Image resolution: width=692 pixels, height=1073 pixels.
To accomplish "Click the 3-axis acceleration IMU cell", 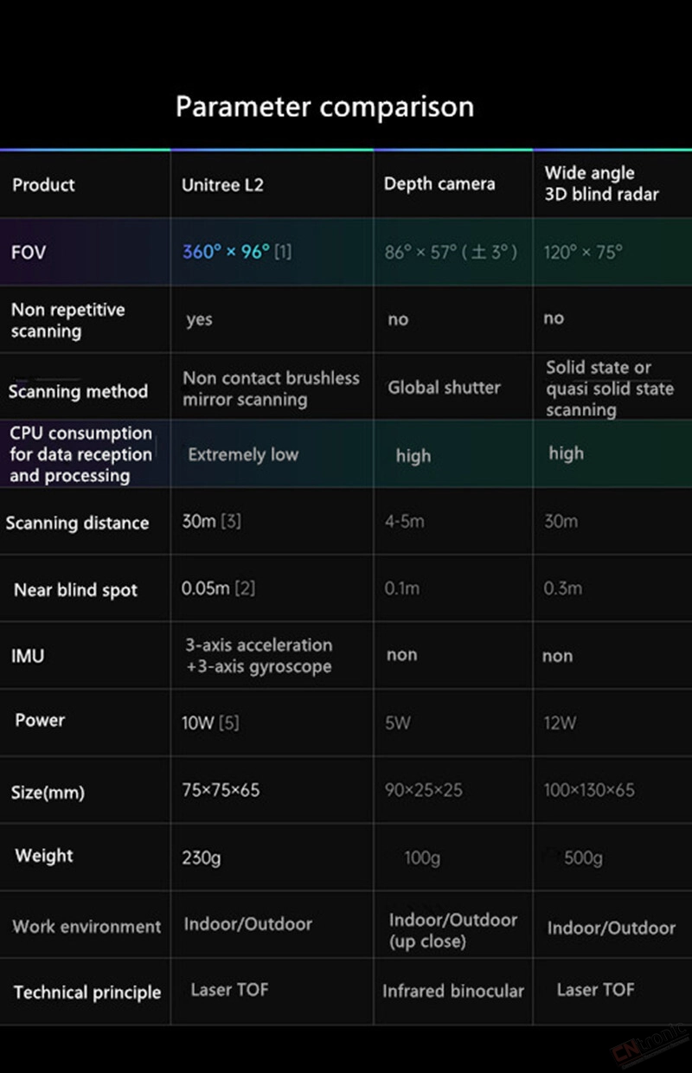I will [259, 656].
